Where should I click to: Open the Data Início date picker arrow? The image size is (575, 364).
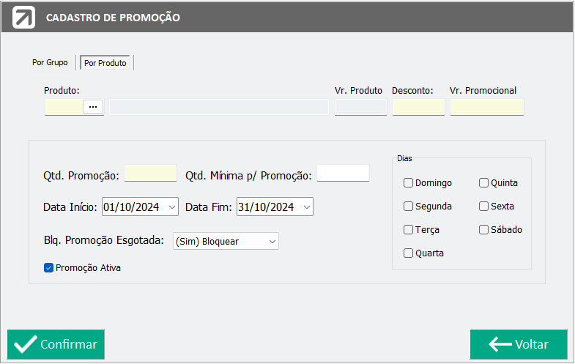click(x=172, y=207)
